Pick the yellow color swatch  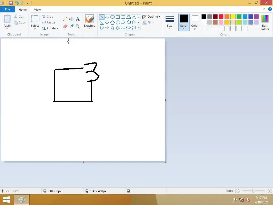[233, 17]
